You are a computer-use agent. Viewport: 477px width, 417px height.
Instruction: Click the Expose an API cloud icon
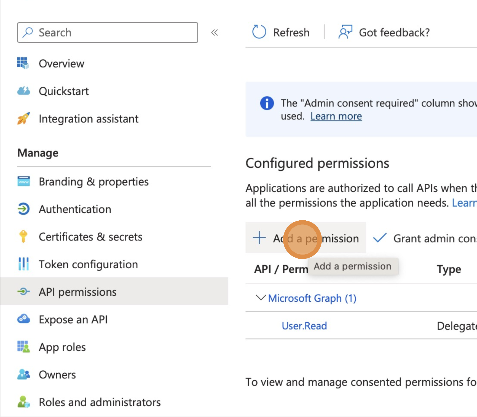click(24, 319)
